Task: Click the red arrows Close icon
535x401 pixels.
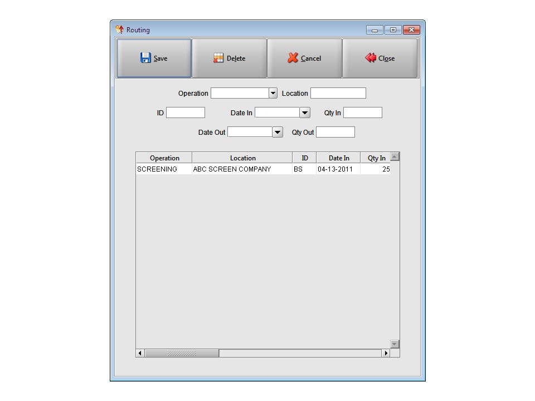Action: point(371,57)
